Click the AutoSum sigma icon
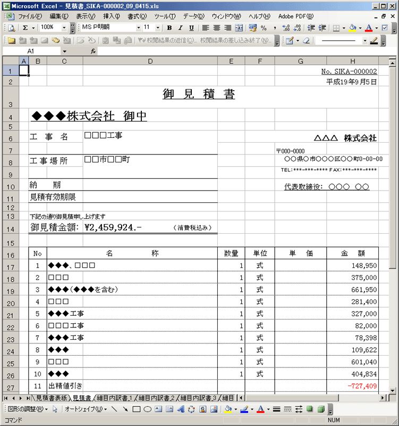 [x=26, y=28]
